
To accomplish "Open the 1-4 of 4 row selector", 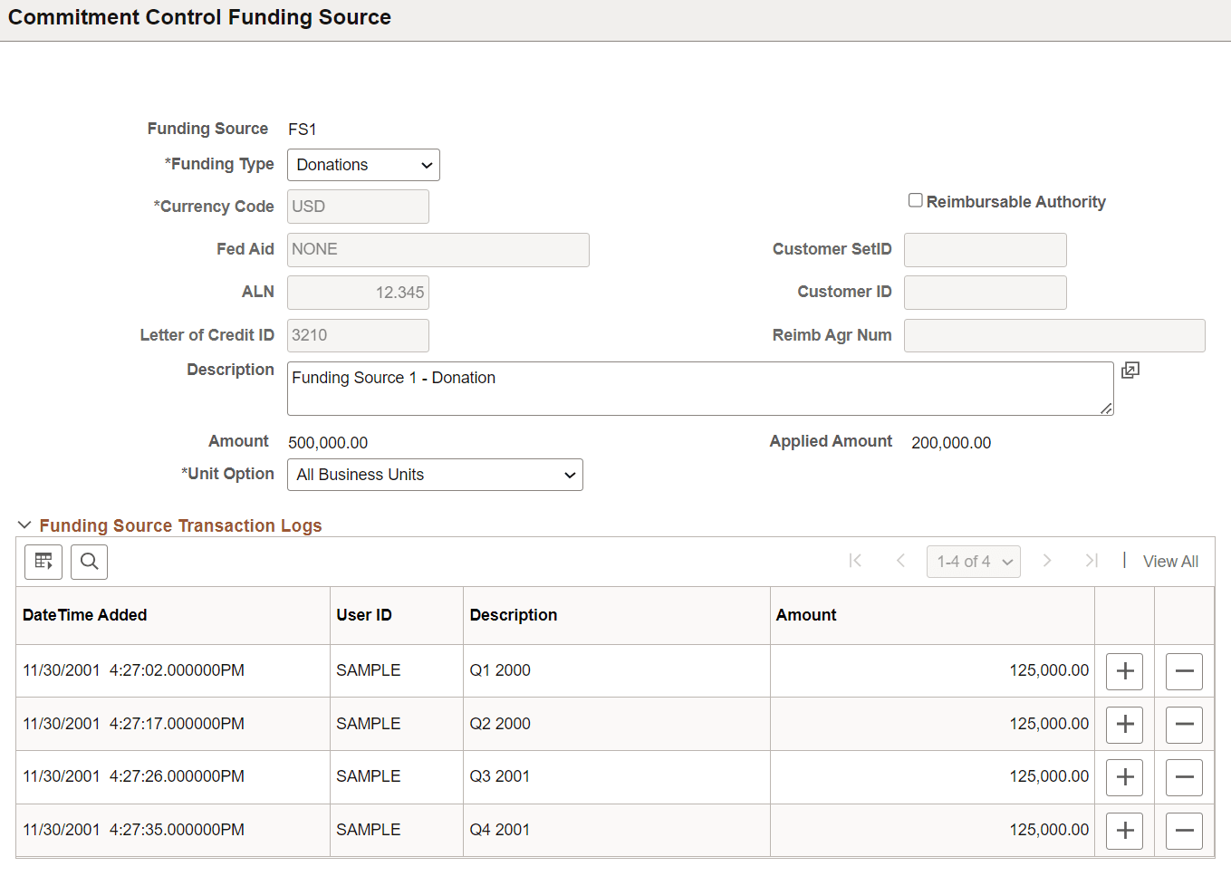I will [x=973, y=562].
